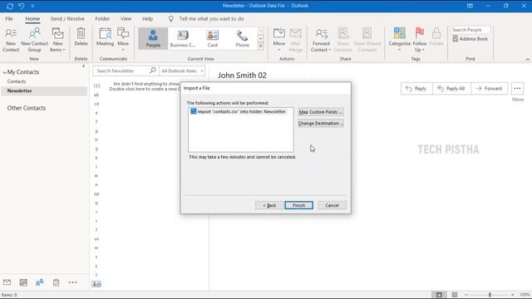
Task: Click the Undo icon in title bar
Action: [22, 6]
